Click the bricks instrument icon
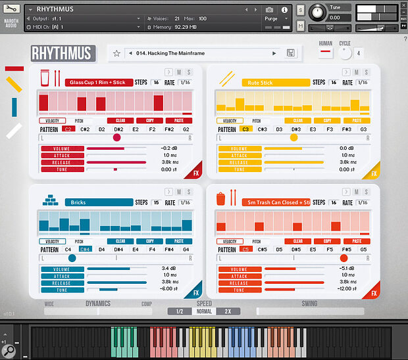 (x=50, y=200)
